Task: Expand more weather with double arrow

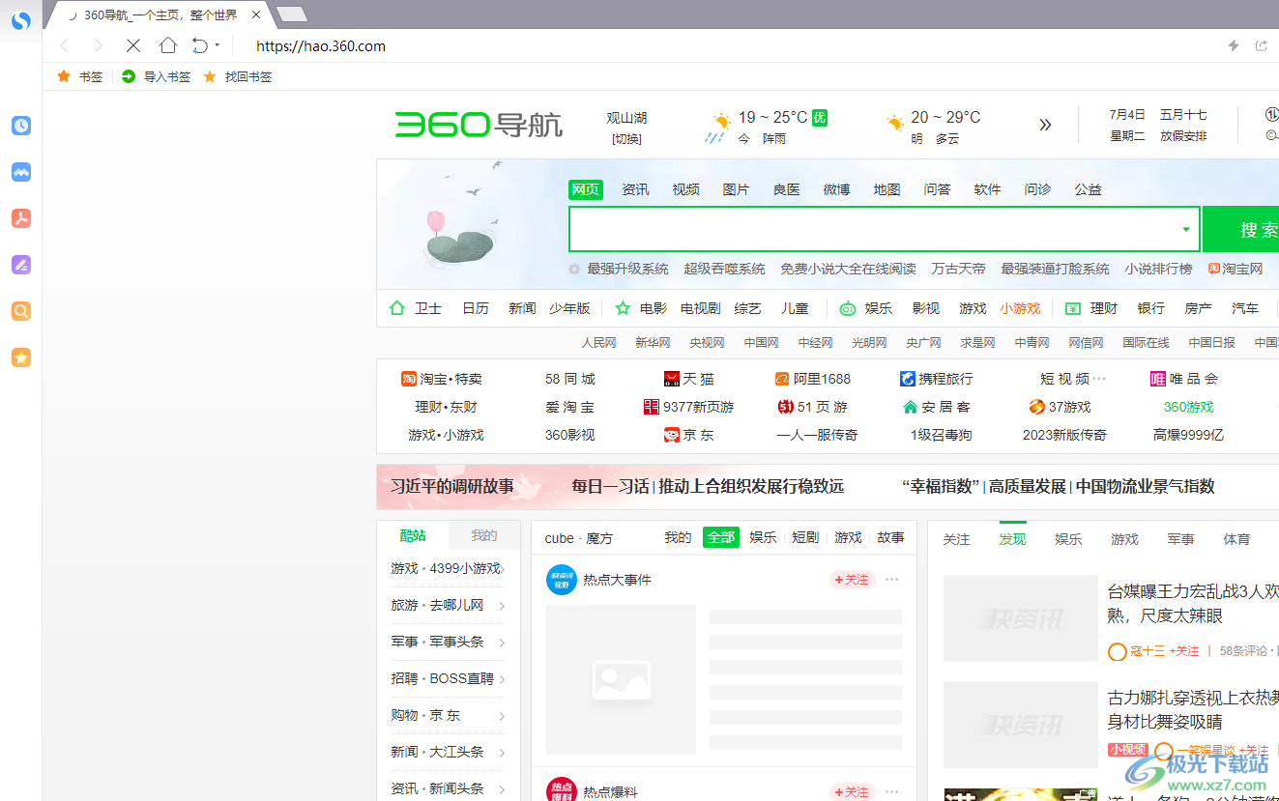Action: [1045, 125]
